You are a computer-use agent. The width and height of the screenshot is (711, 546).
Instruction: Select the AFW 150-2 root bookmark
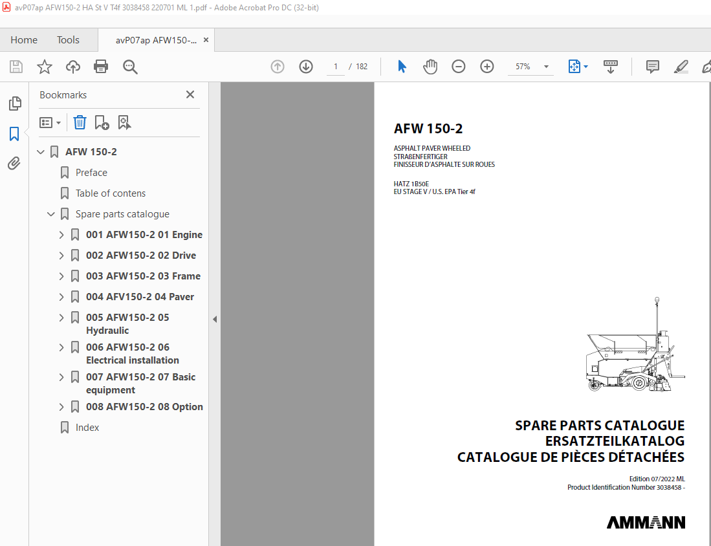91,152
